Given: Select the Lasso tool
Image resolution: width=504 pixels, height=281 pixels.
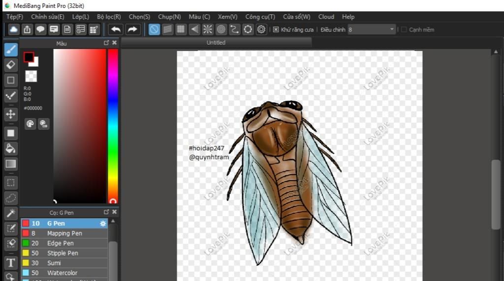Looking at the screenshot, I should pos(11,198).
